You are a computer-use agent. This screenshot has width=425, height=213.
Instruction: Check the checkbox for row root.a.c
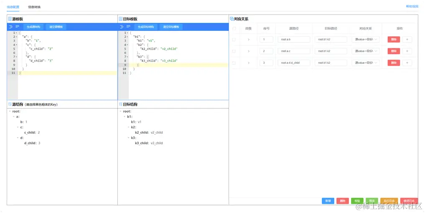pos(234,51)
